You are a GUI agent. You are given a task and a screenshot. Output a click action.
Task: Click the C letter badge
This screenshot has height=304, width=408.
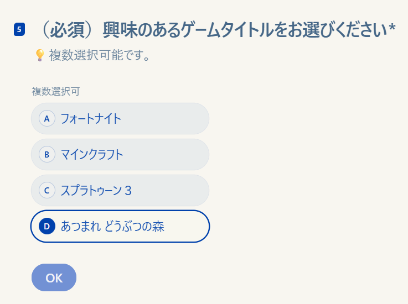click(47, 190)
